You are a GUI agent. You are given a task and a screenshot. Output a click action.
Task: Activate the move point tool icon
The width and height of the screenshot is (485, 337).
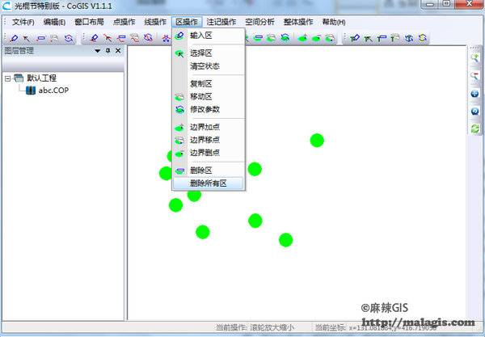54,38
